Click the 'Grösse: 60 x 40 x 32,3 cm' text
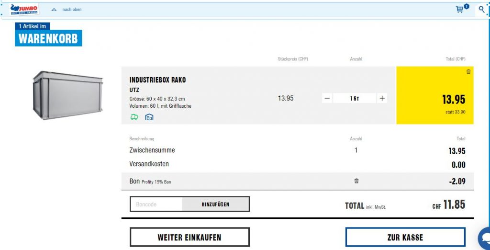Viewport: 490px width, 250px height. 157,99
